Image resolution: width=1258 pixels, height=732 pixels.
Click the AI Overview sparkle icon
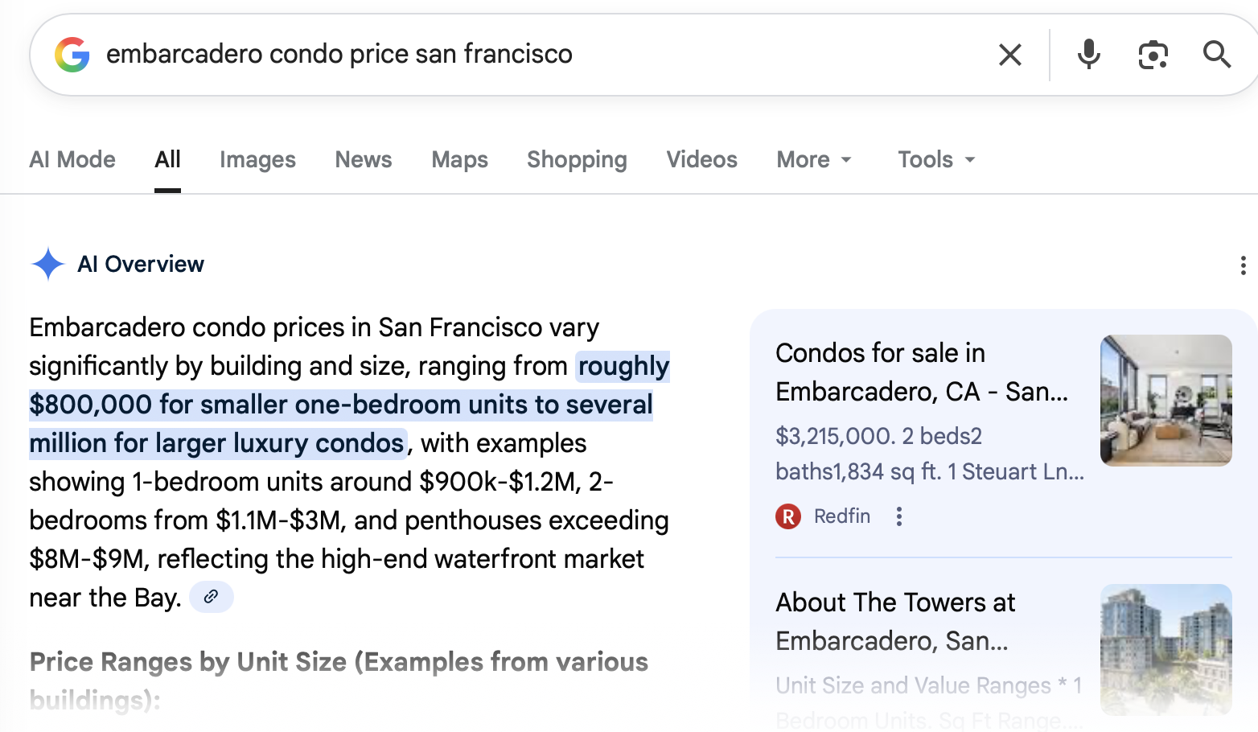pos(48,264)
